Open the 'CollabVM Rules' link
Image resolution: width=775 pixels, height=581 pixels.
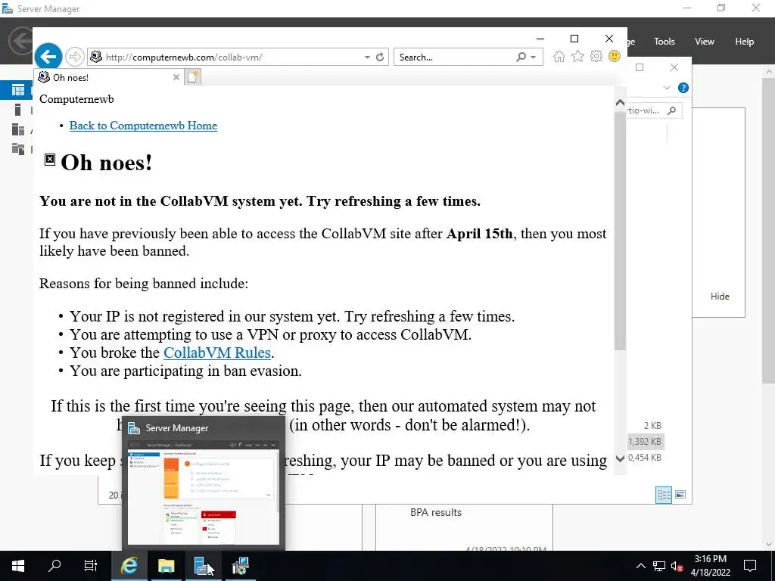[217, 353]
